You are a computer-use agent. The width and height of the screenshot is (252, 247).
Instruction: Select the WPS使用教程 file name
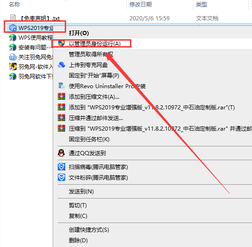click(36, 38)
